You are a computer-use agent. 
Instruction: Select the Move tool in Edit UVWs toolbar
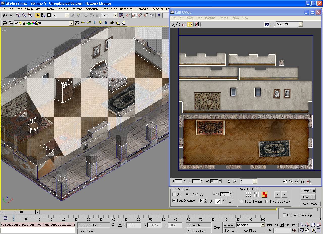(172, 24)
